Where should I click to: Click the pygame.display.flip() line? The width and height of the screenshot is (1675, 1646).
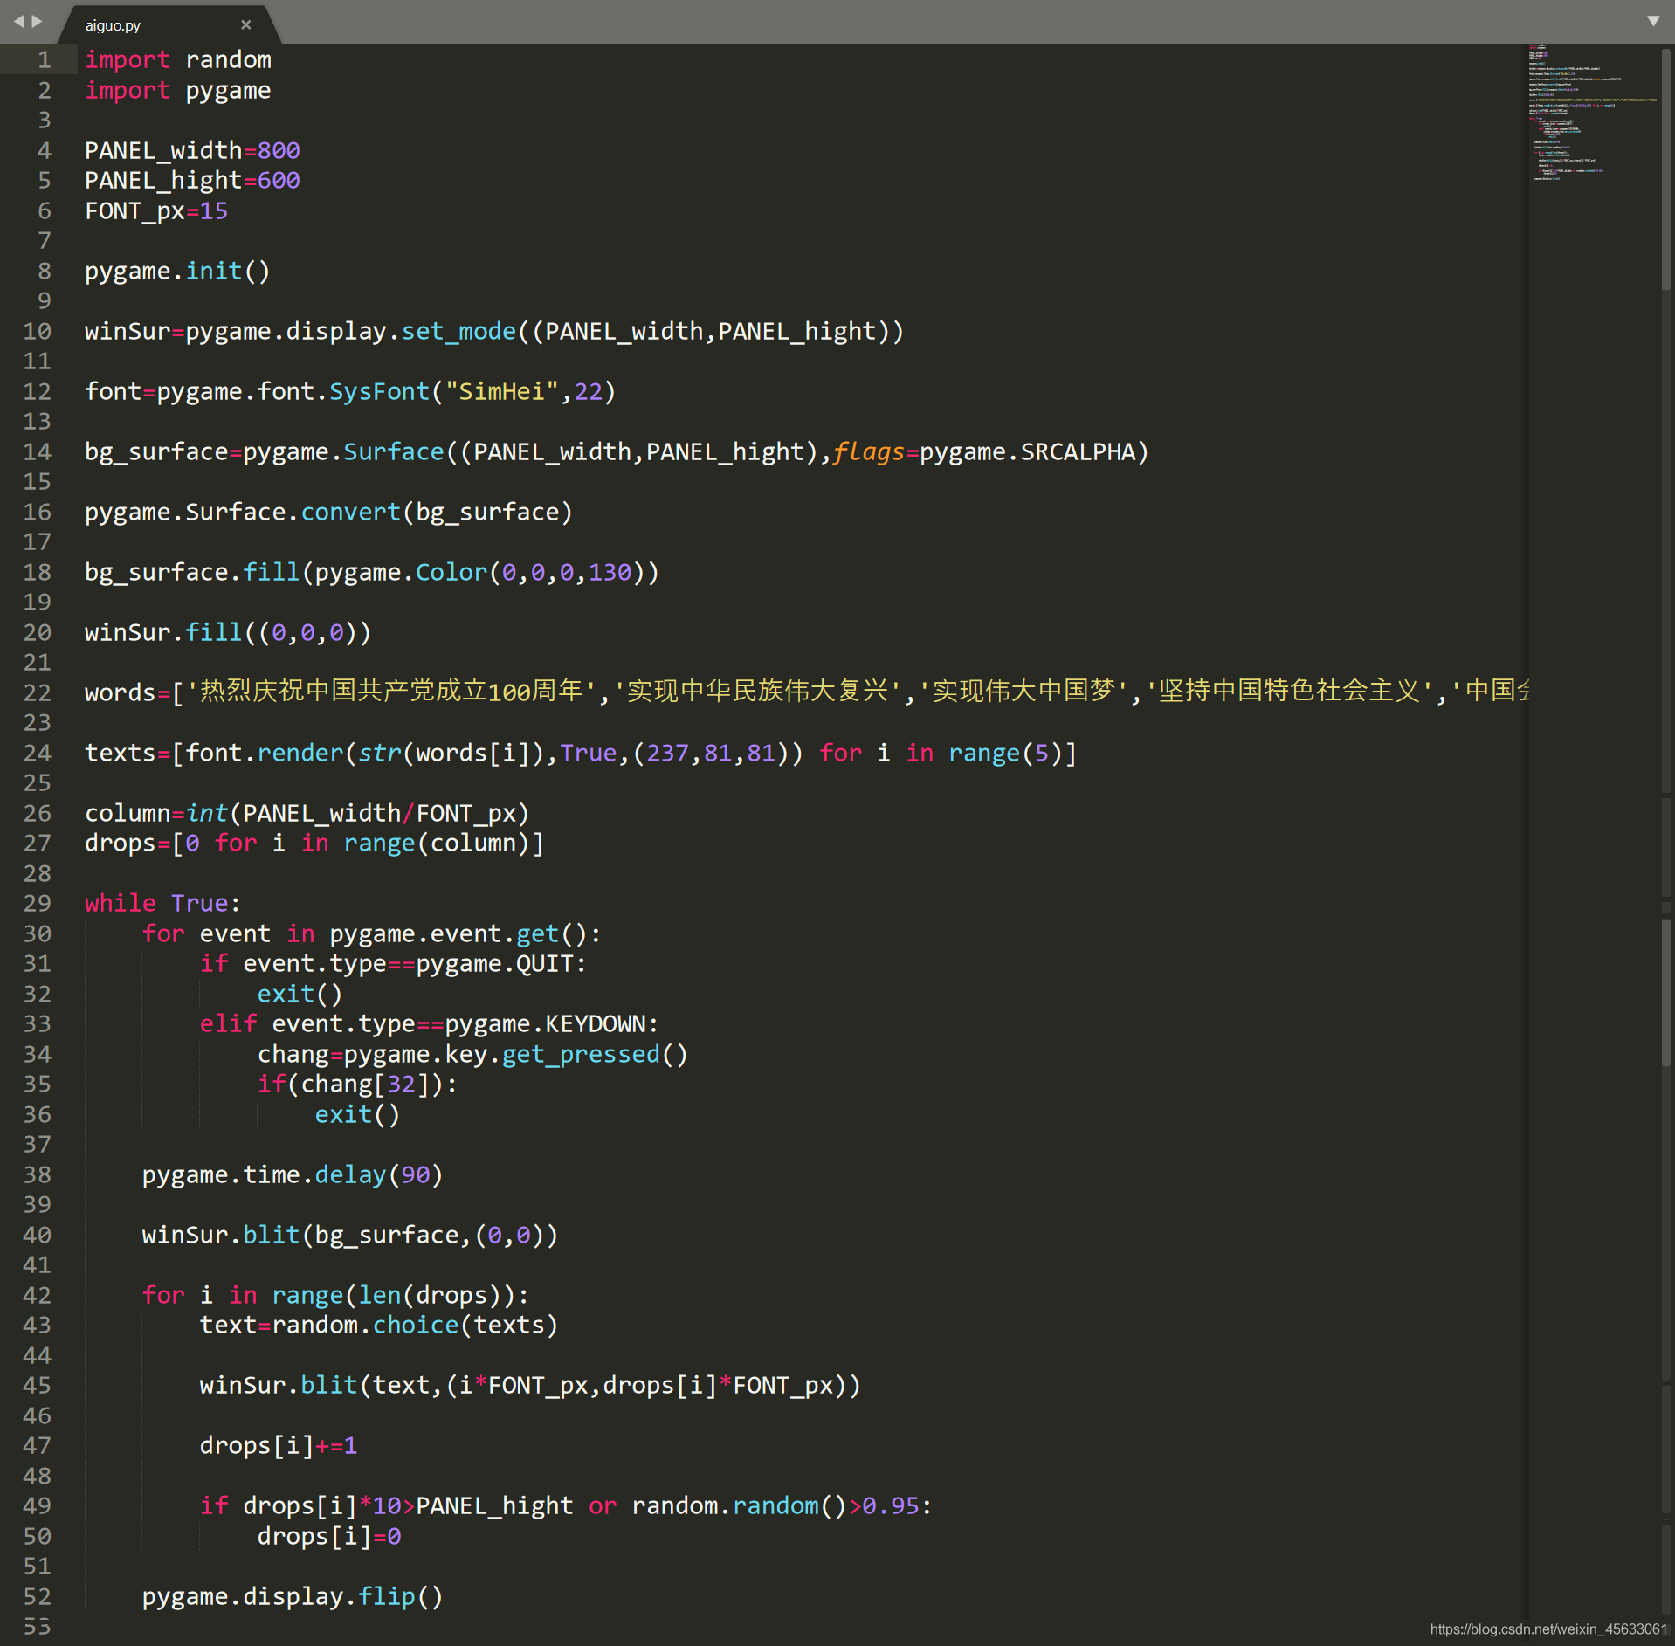293,1596
